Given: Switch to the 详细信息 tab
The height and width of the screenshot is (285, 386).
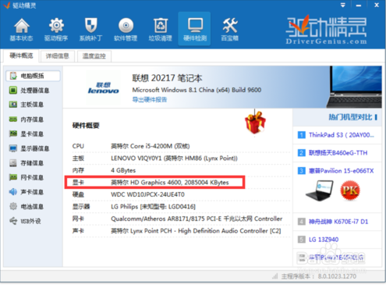Looking at the screenshot, I should click(x=58, y=56).
